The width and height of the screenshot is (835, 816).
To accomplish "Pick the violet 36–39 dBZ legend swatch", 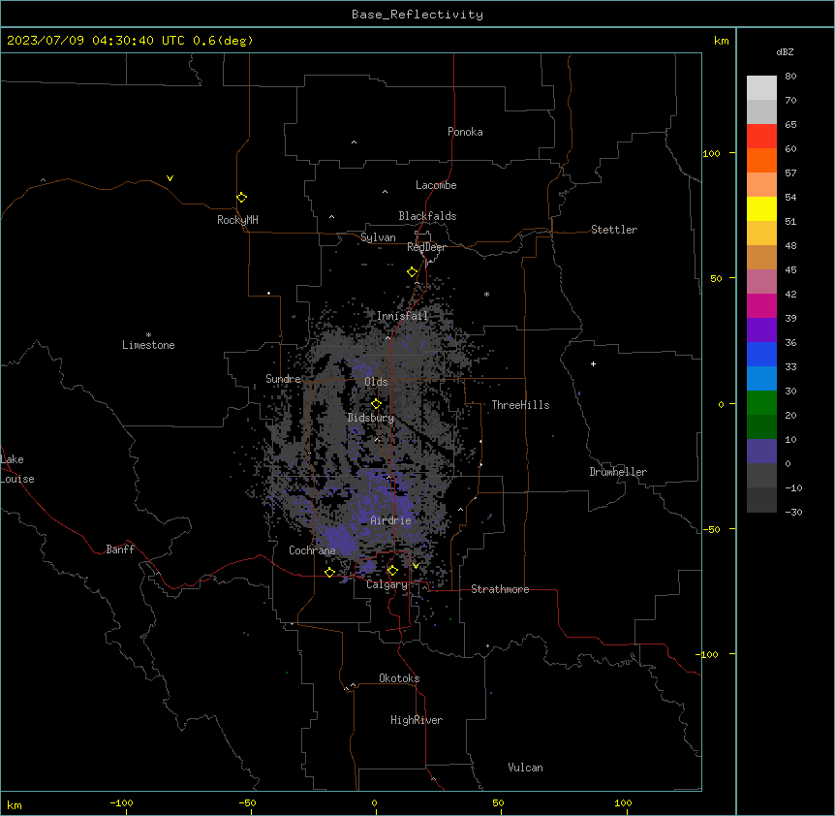I will [x=761, y=330].
